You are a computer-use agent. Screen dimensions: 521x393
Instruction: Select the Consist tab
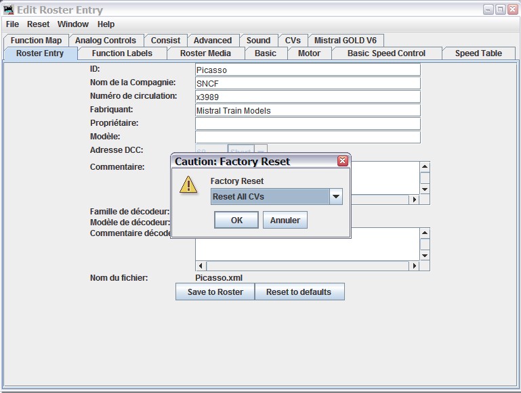click(165, 41)
